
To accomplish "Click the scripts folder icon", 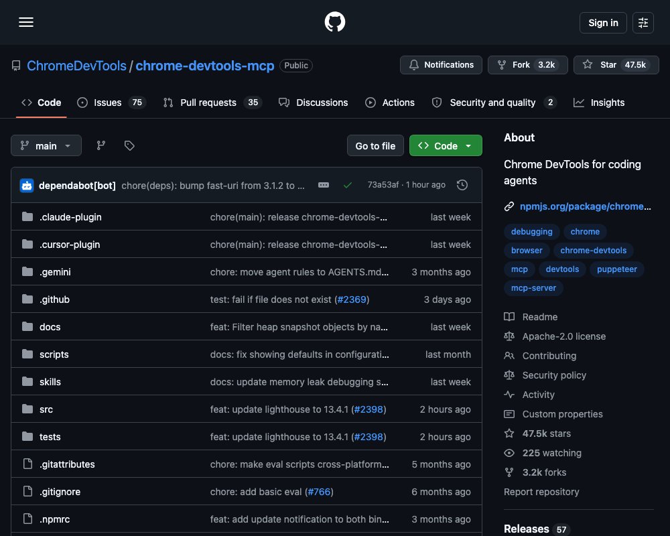I will [x=27, y=354].
